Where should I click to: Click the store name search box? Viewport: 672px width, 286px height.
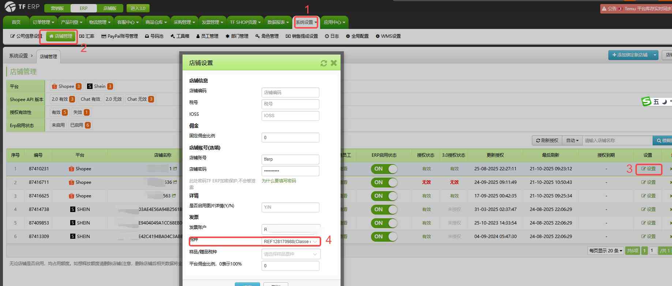click(617, 141)
